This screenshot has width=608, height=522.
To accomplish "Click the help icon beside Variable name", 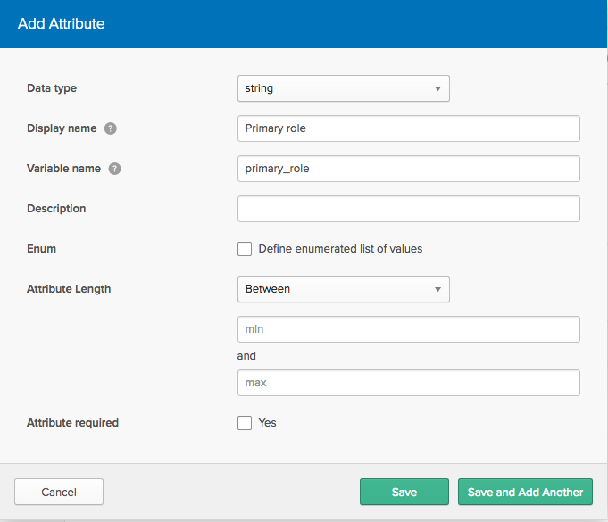I will [115, 169].
